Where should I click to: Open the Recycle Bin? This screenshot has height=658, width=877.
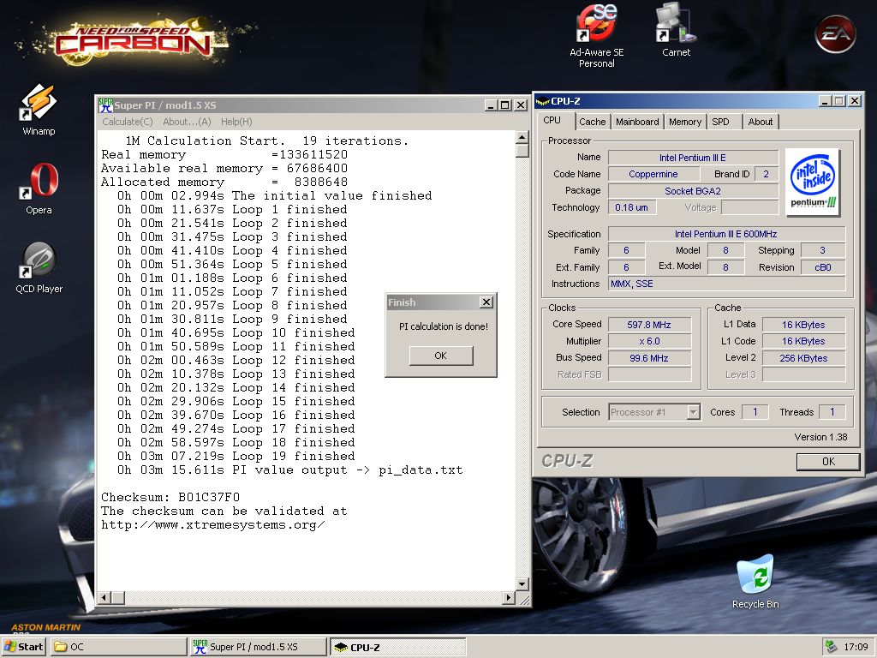tap(755, 582)
